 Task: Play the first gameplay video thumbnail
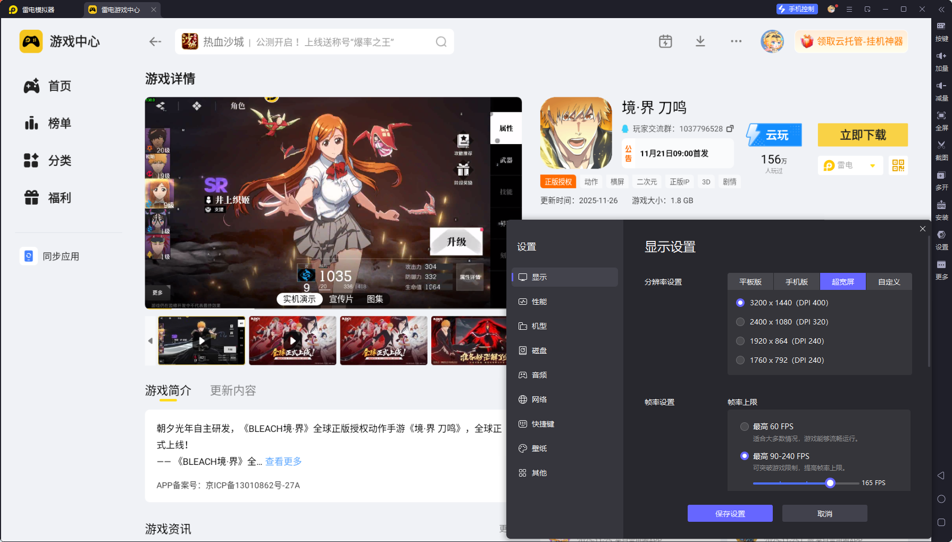point(202,340)
